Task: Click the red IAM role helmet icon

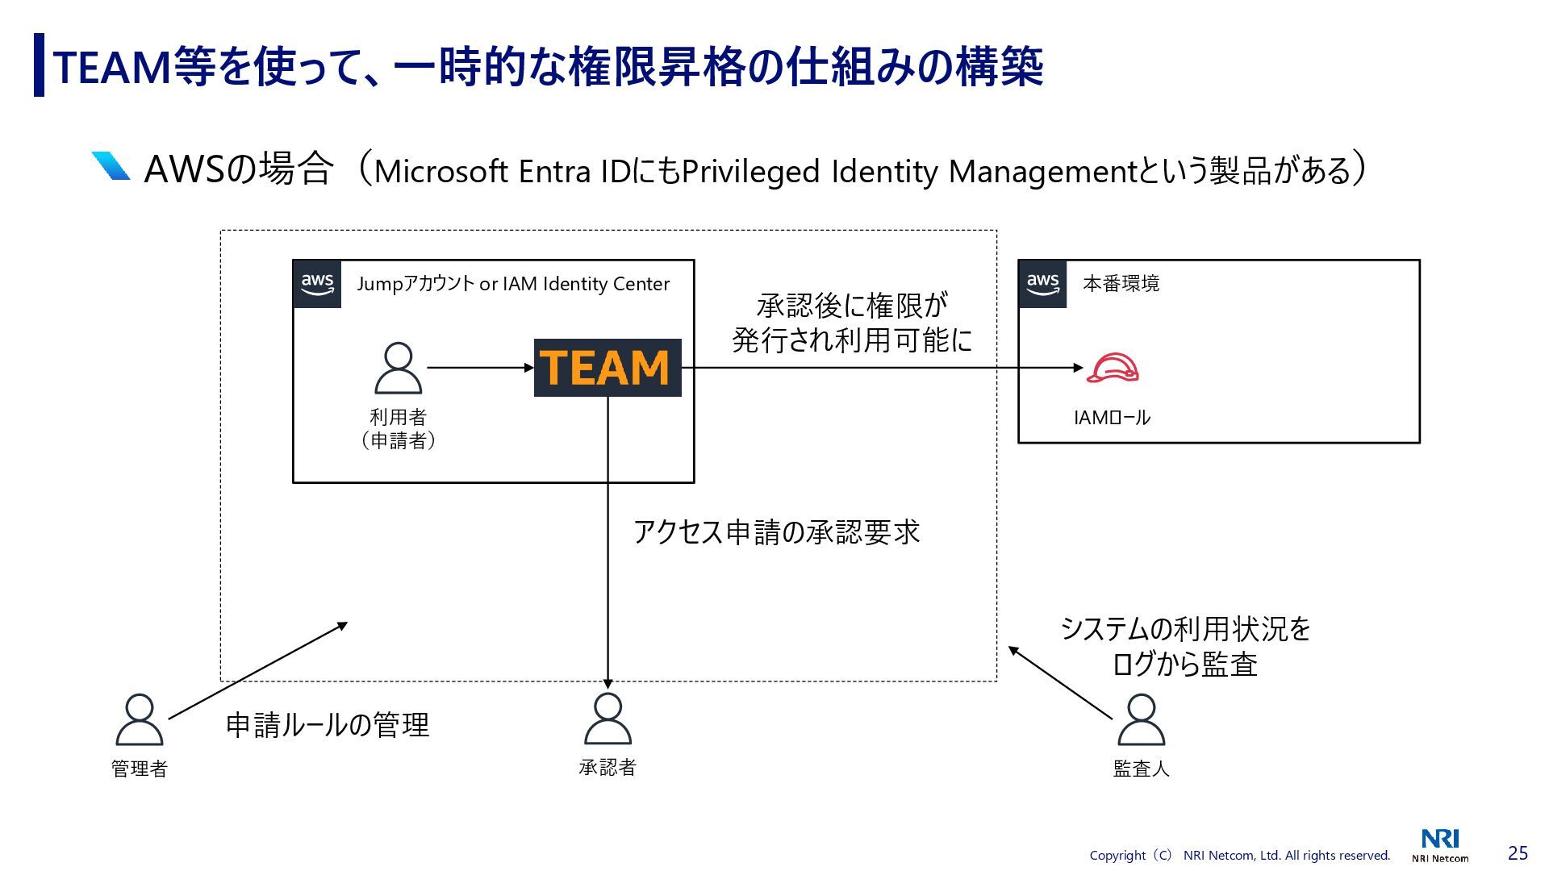Action: [x=1112, y=368]
